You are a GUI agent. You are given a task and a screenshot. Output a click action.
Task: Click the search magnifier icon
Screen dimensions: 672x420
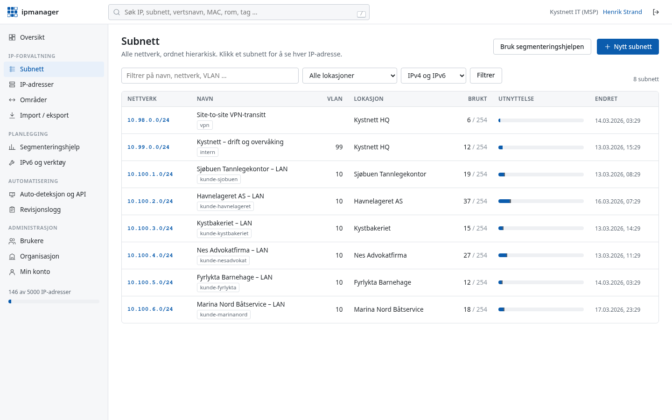click(x=117, y=12)
